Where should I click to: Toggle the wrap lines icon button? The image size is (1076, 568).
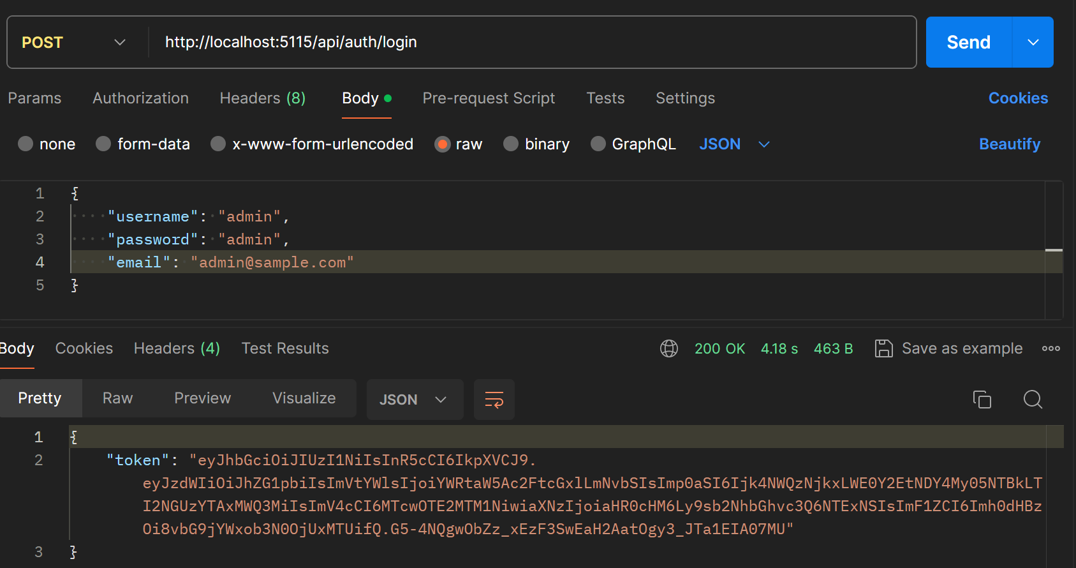[494, 400]
